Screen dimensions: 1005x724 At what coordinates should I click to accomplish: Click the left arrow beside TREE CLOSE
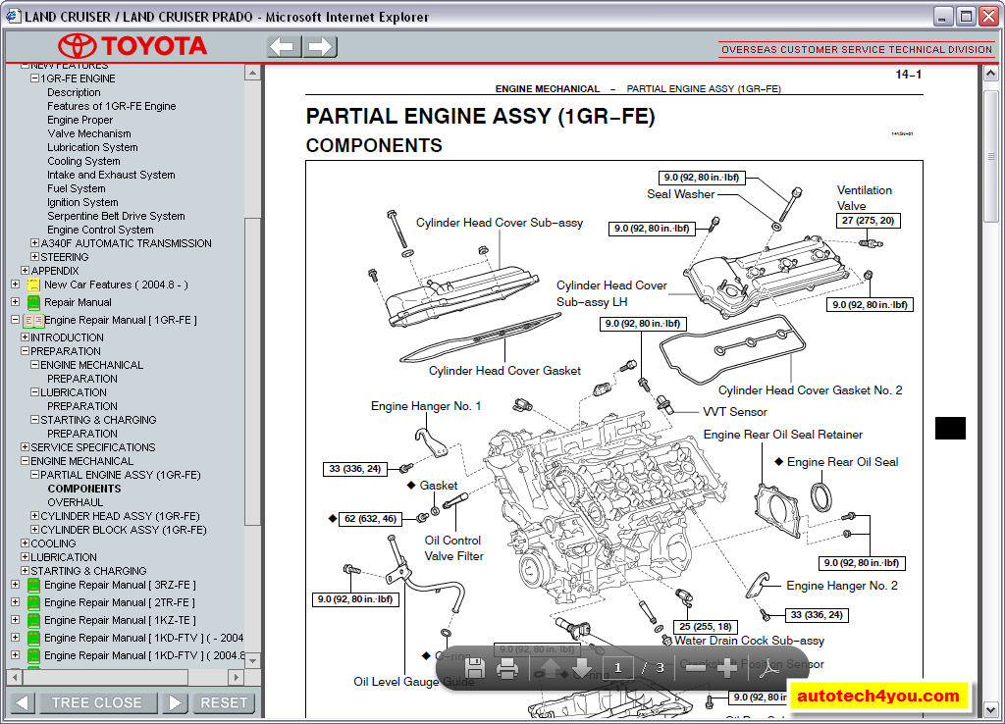tap(22, 702)
